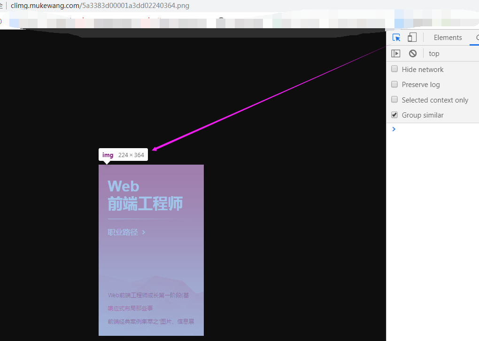
Task: Select the address bar URL text
Action: pyautogui.click(x=100, y=6)
